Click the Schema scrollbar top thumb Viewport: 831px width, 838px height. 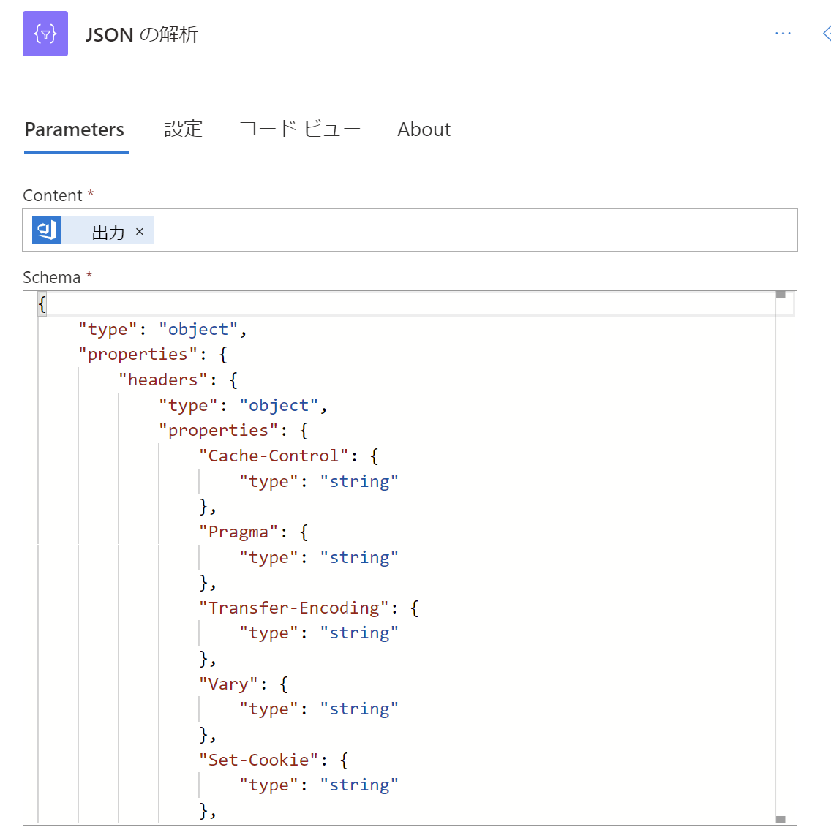[x=781, y=295]
